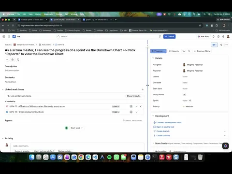The image size is (232, 174).
Task: Open the floating Rovo chat icon
Action: coord(225,145)
